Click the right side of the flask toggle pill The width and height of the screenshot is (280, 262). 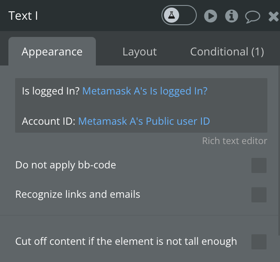point(188,16)
